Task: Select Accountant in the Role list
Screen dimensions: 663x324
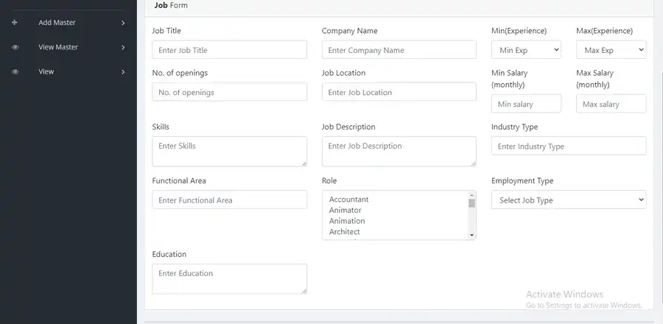Action: [x=348, y=200]
